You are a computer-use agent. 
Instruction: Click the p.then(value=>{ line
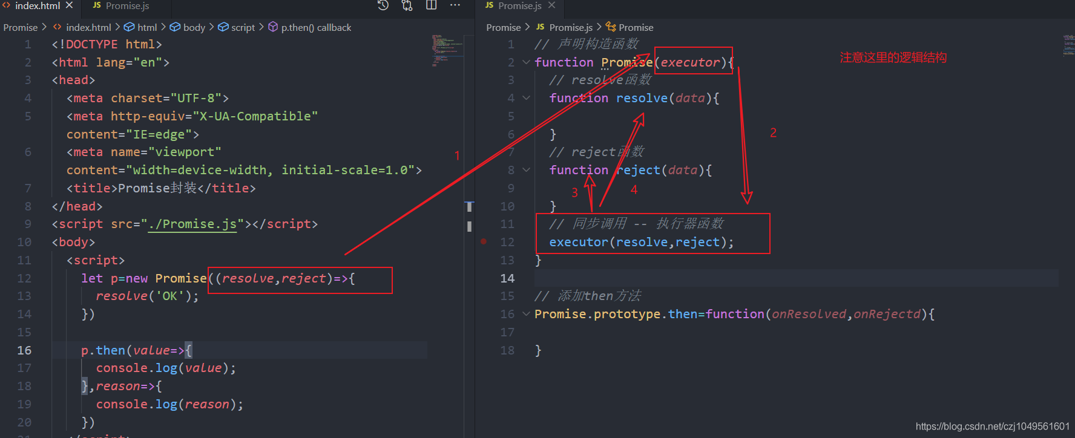(x=136, y=350)
